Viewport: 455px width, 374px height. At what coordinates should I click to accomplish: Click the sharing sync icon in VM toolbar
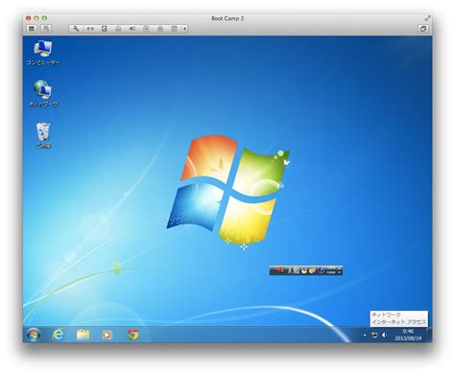point(174,29)
